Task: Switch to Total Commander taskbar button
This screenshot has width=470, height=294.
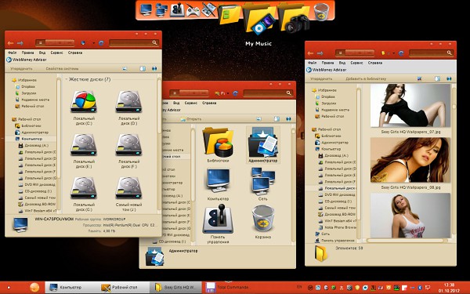Action: click(228, 288)
